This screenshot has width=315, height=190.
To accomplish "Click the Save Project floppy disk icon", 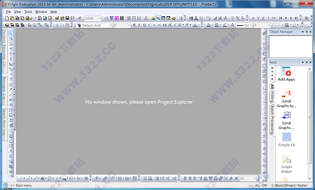I will click(x=67, y=18).
